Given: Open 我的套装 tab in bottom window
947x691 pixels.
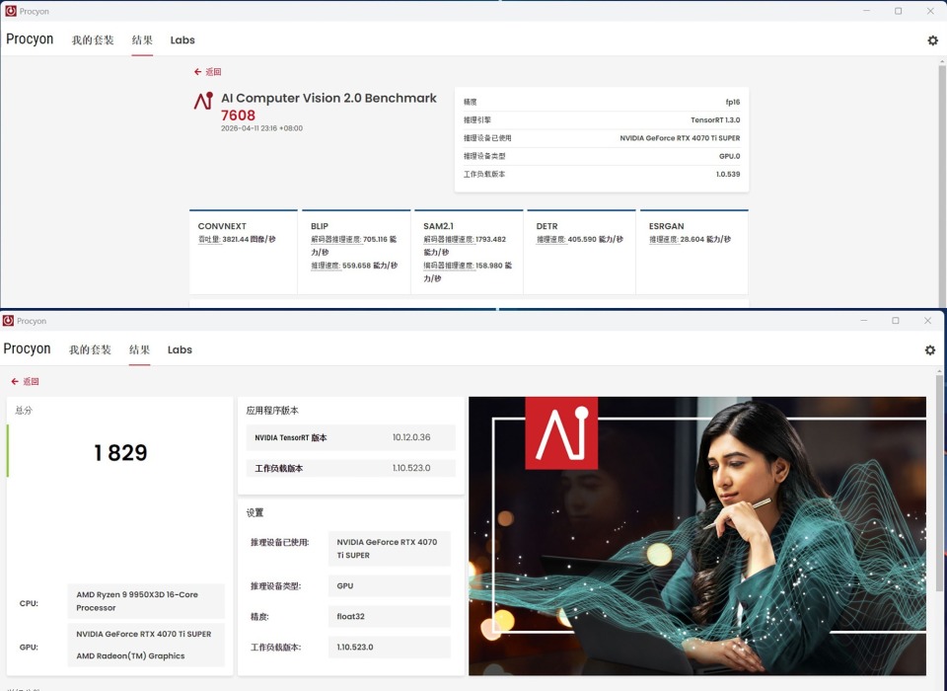Looking at the screenshot, I should click(x=90, y=349).
